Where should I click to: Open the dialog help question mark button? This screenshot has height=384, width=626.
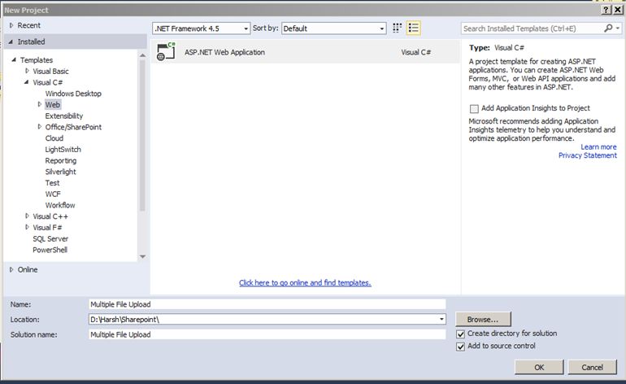[x=606, y=10]
